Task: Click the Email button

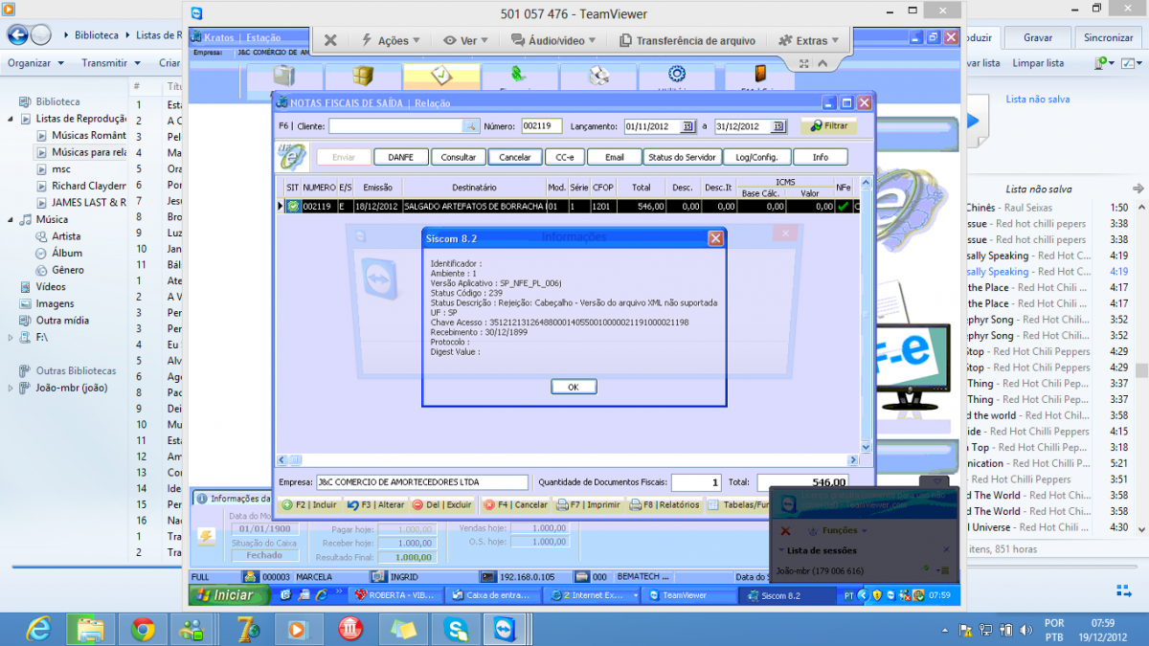Action: 614,157
